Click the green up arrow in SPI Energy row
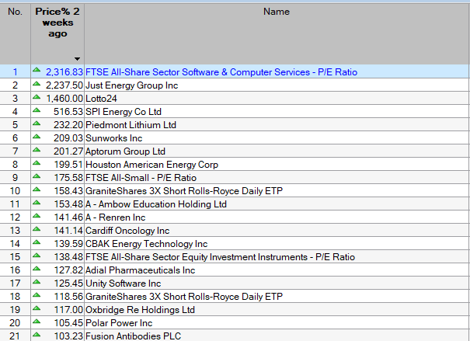 click(37, 110)
